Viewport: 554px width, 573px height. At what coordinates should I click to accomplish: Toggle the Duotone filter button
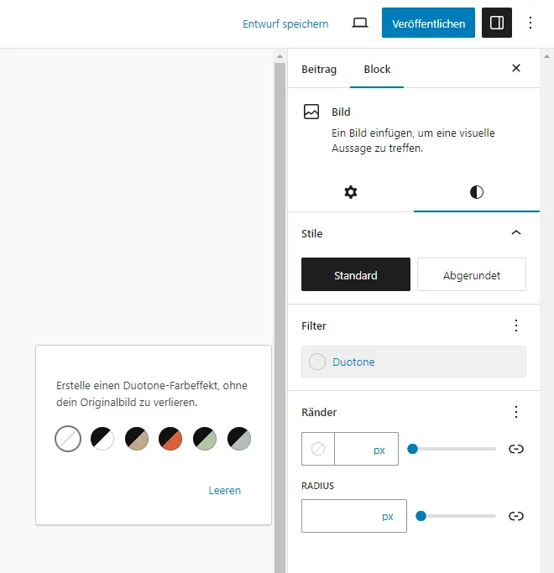(414, 362)
